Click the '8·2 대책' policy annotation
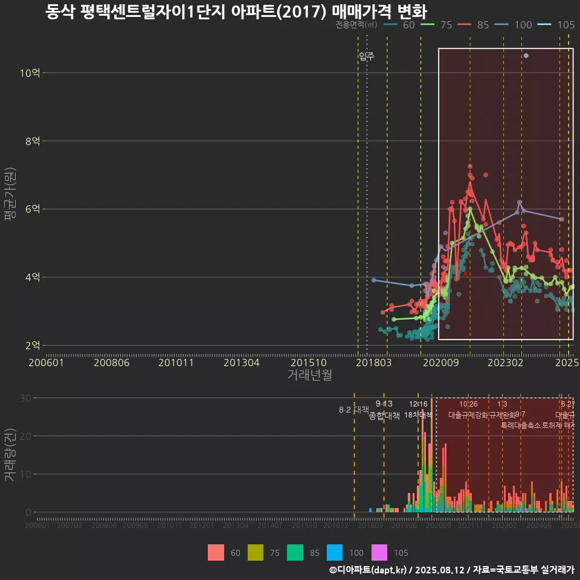 pos(354,410)
